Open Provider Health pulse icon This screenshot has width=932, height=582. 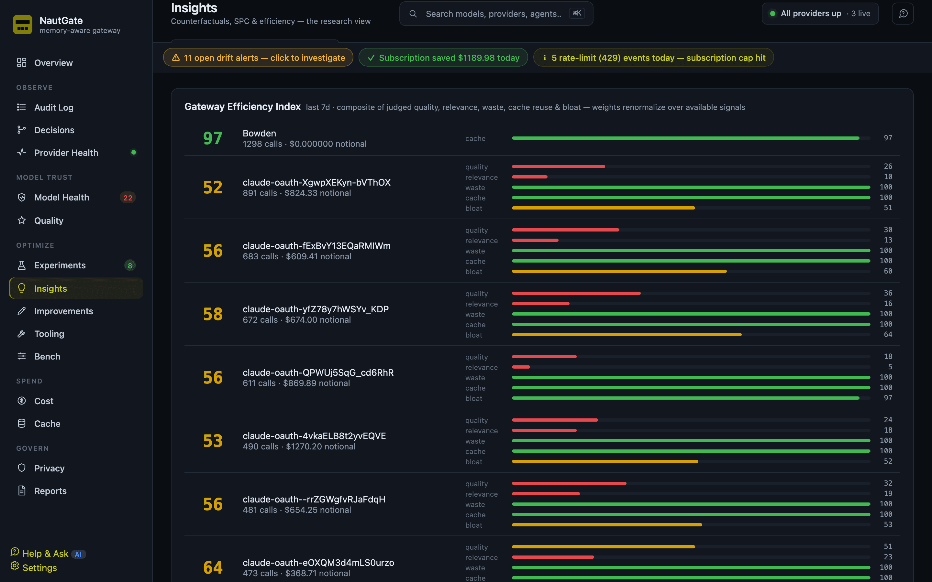pyautogui.click(x=22, y=152)
